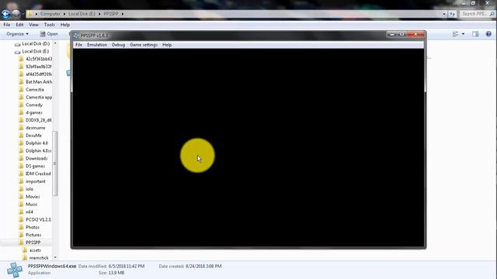Click drive icon beside Local Disk (D:)

point(17,44)
